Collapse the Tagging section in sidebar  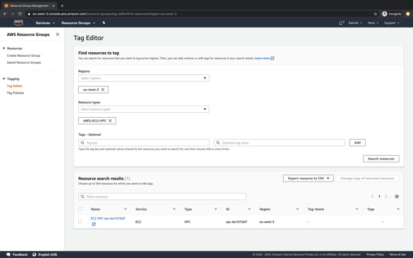tap(4, 79)
